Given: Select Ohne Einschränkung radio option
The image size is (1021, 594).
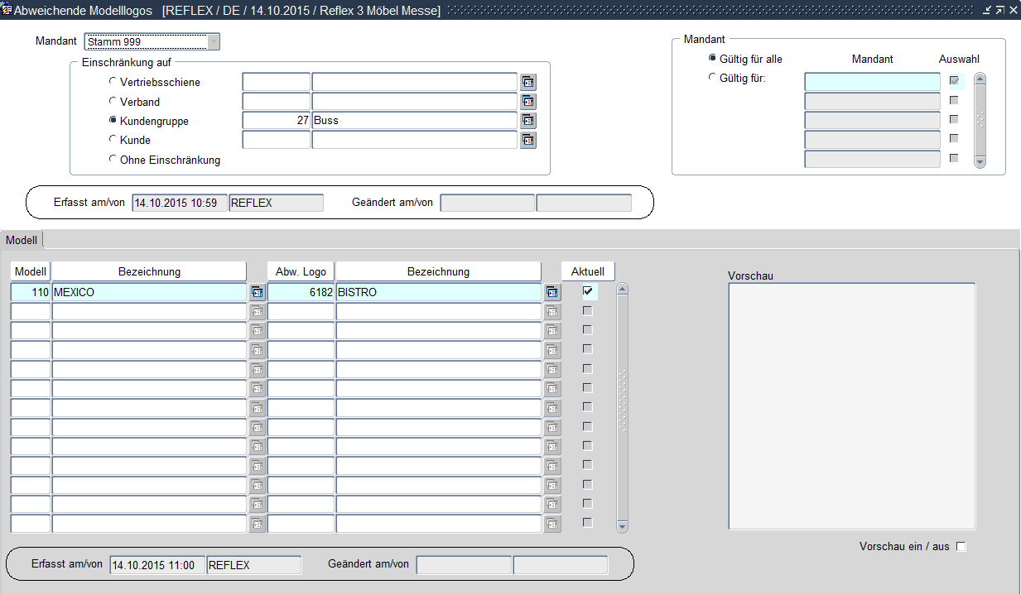Looking at the screenshot, I should point(113,159).
